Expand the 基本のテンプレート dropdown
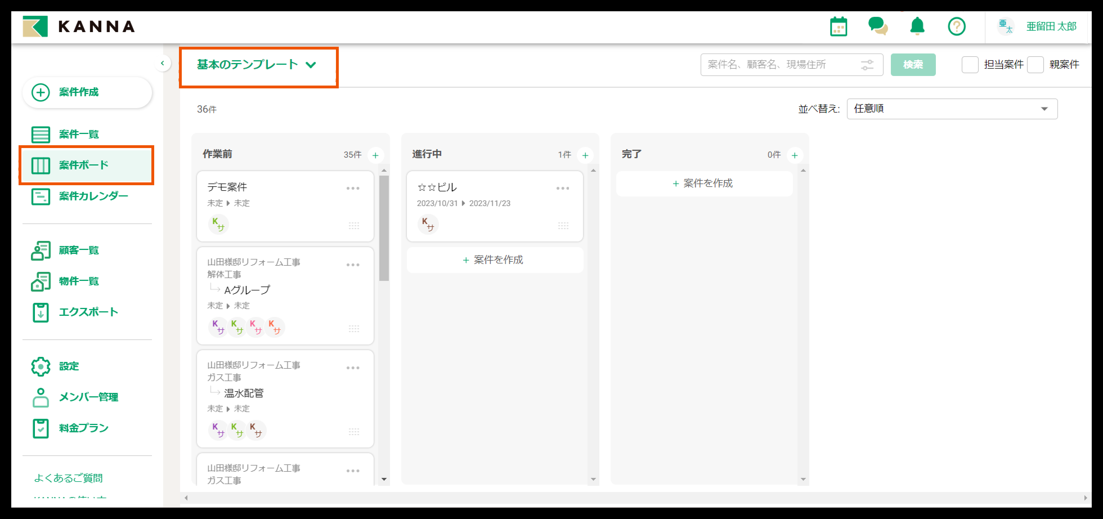This screenshot has width=1103, height=519. click(x=257, y=65)
